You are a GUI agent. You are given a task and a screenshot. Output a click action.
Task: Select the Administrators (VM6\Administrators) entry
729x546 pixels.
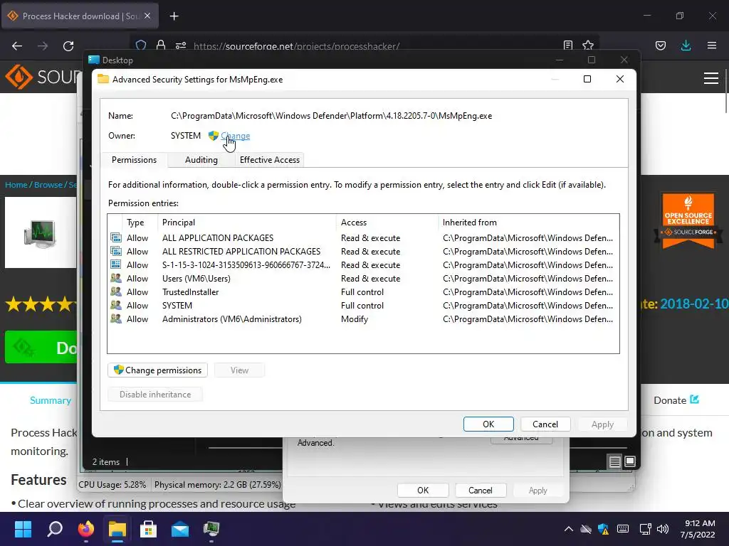[x=362, y=318]
